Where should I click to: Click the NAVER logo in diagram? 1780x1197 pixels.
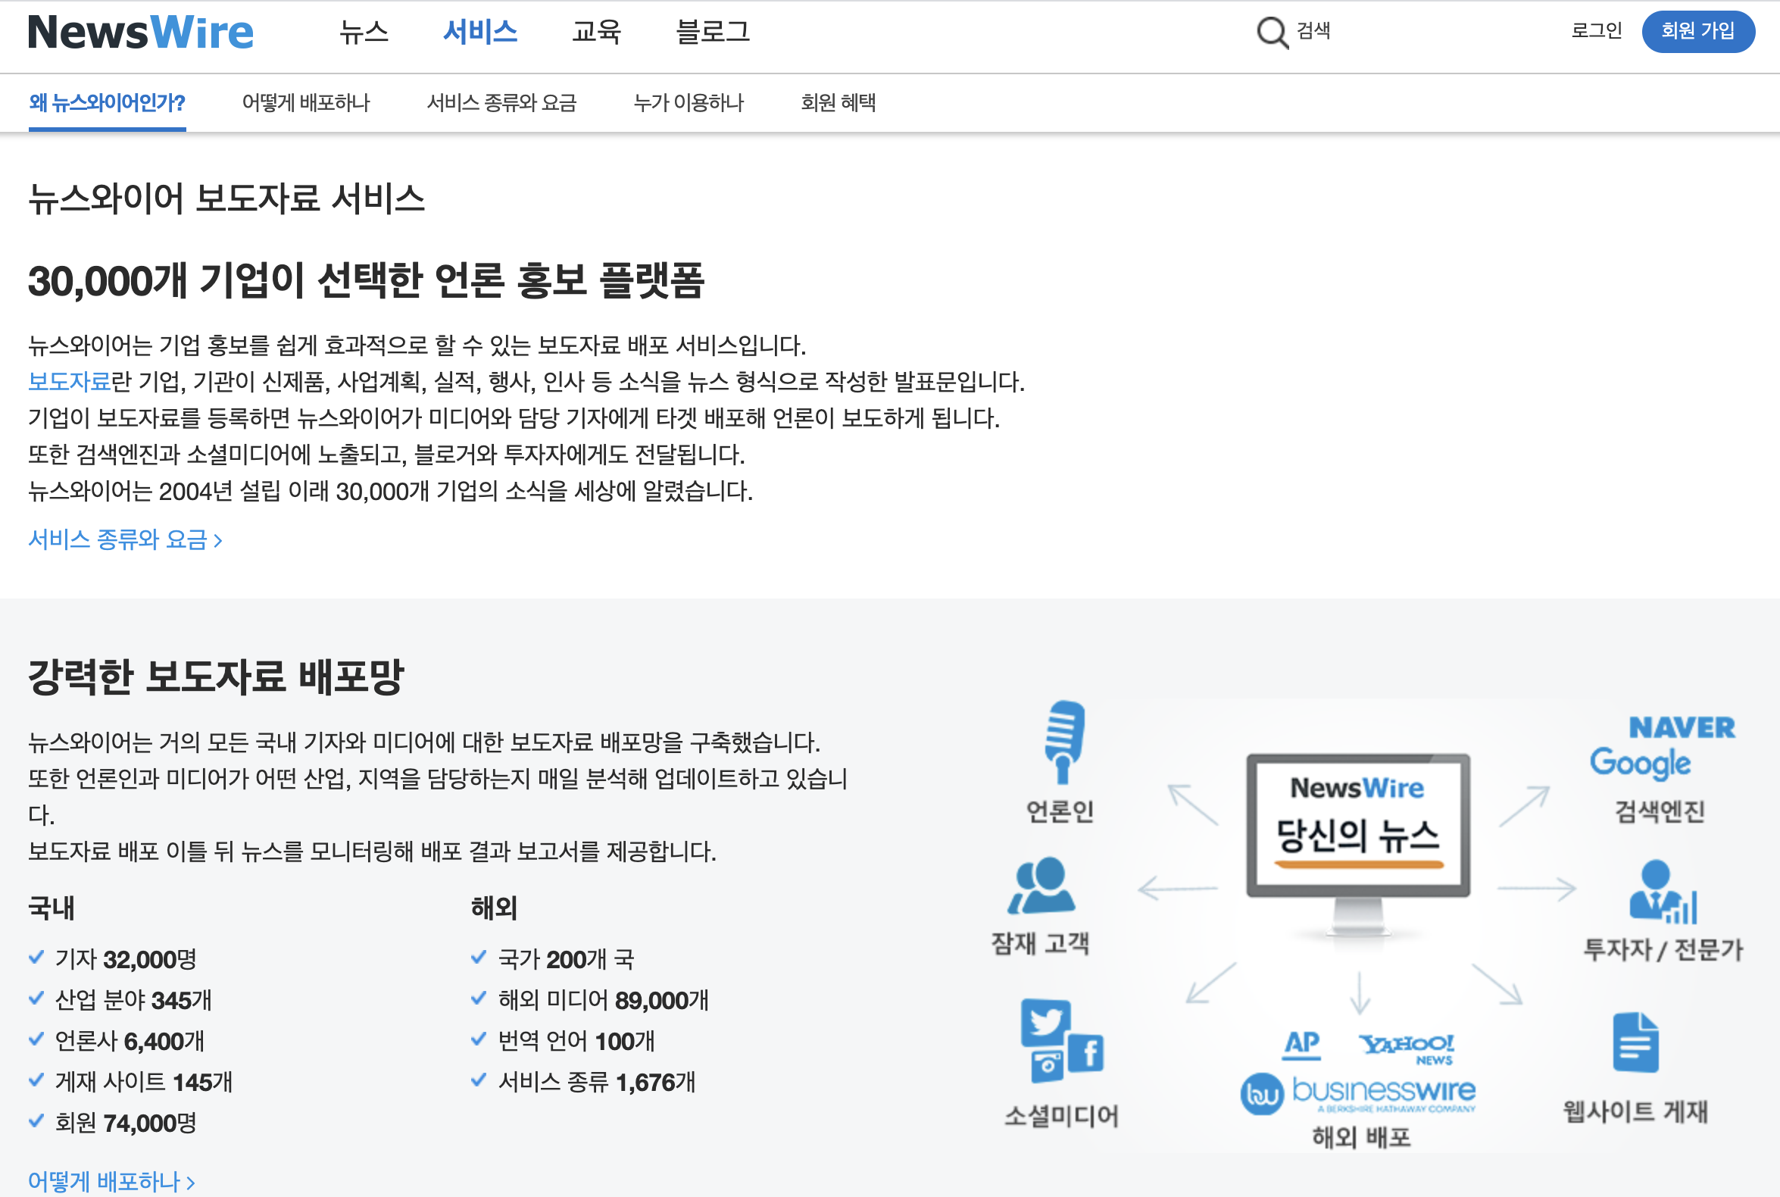pyautogui.click(x=1682, y=727)
